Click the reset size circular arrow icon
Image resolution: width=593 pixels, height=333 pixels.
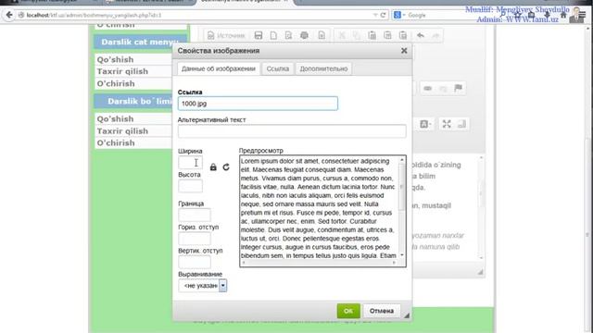click(226, 166)
